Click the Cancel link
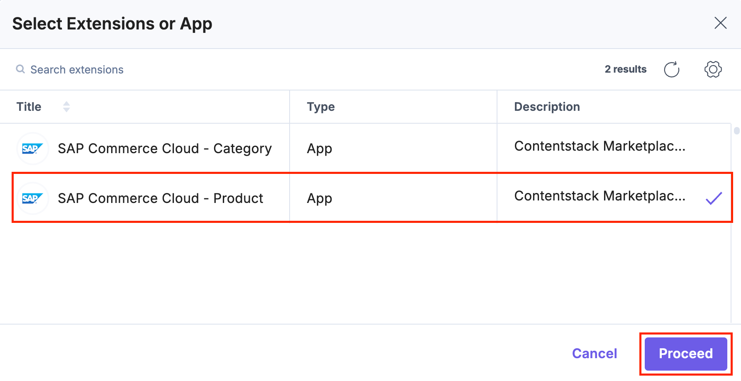This screenshot has width=741, height=381. [x=595, y=353]
